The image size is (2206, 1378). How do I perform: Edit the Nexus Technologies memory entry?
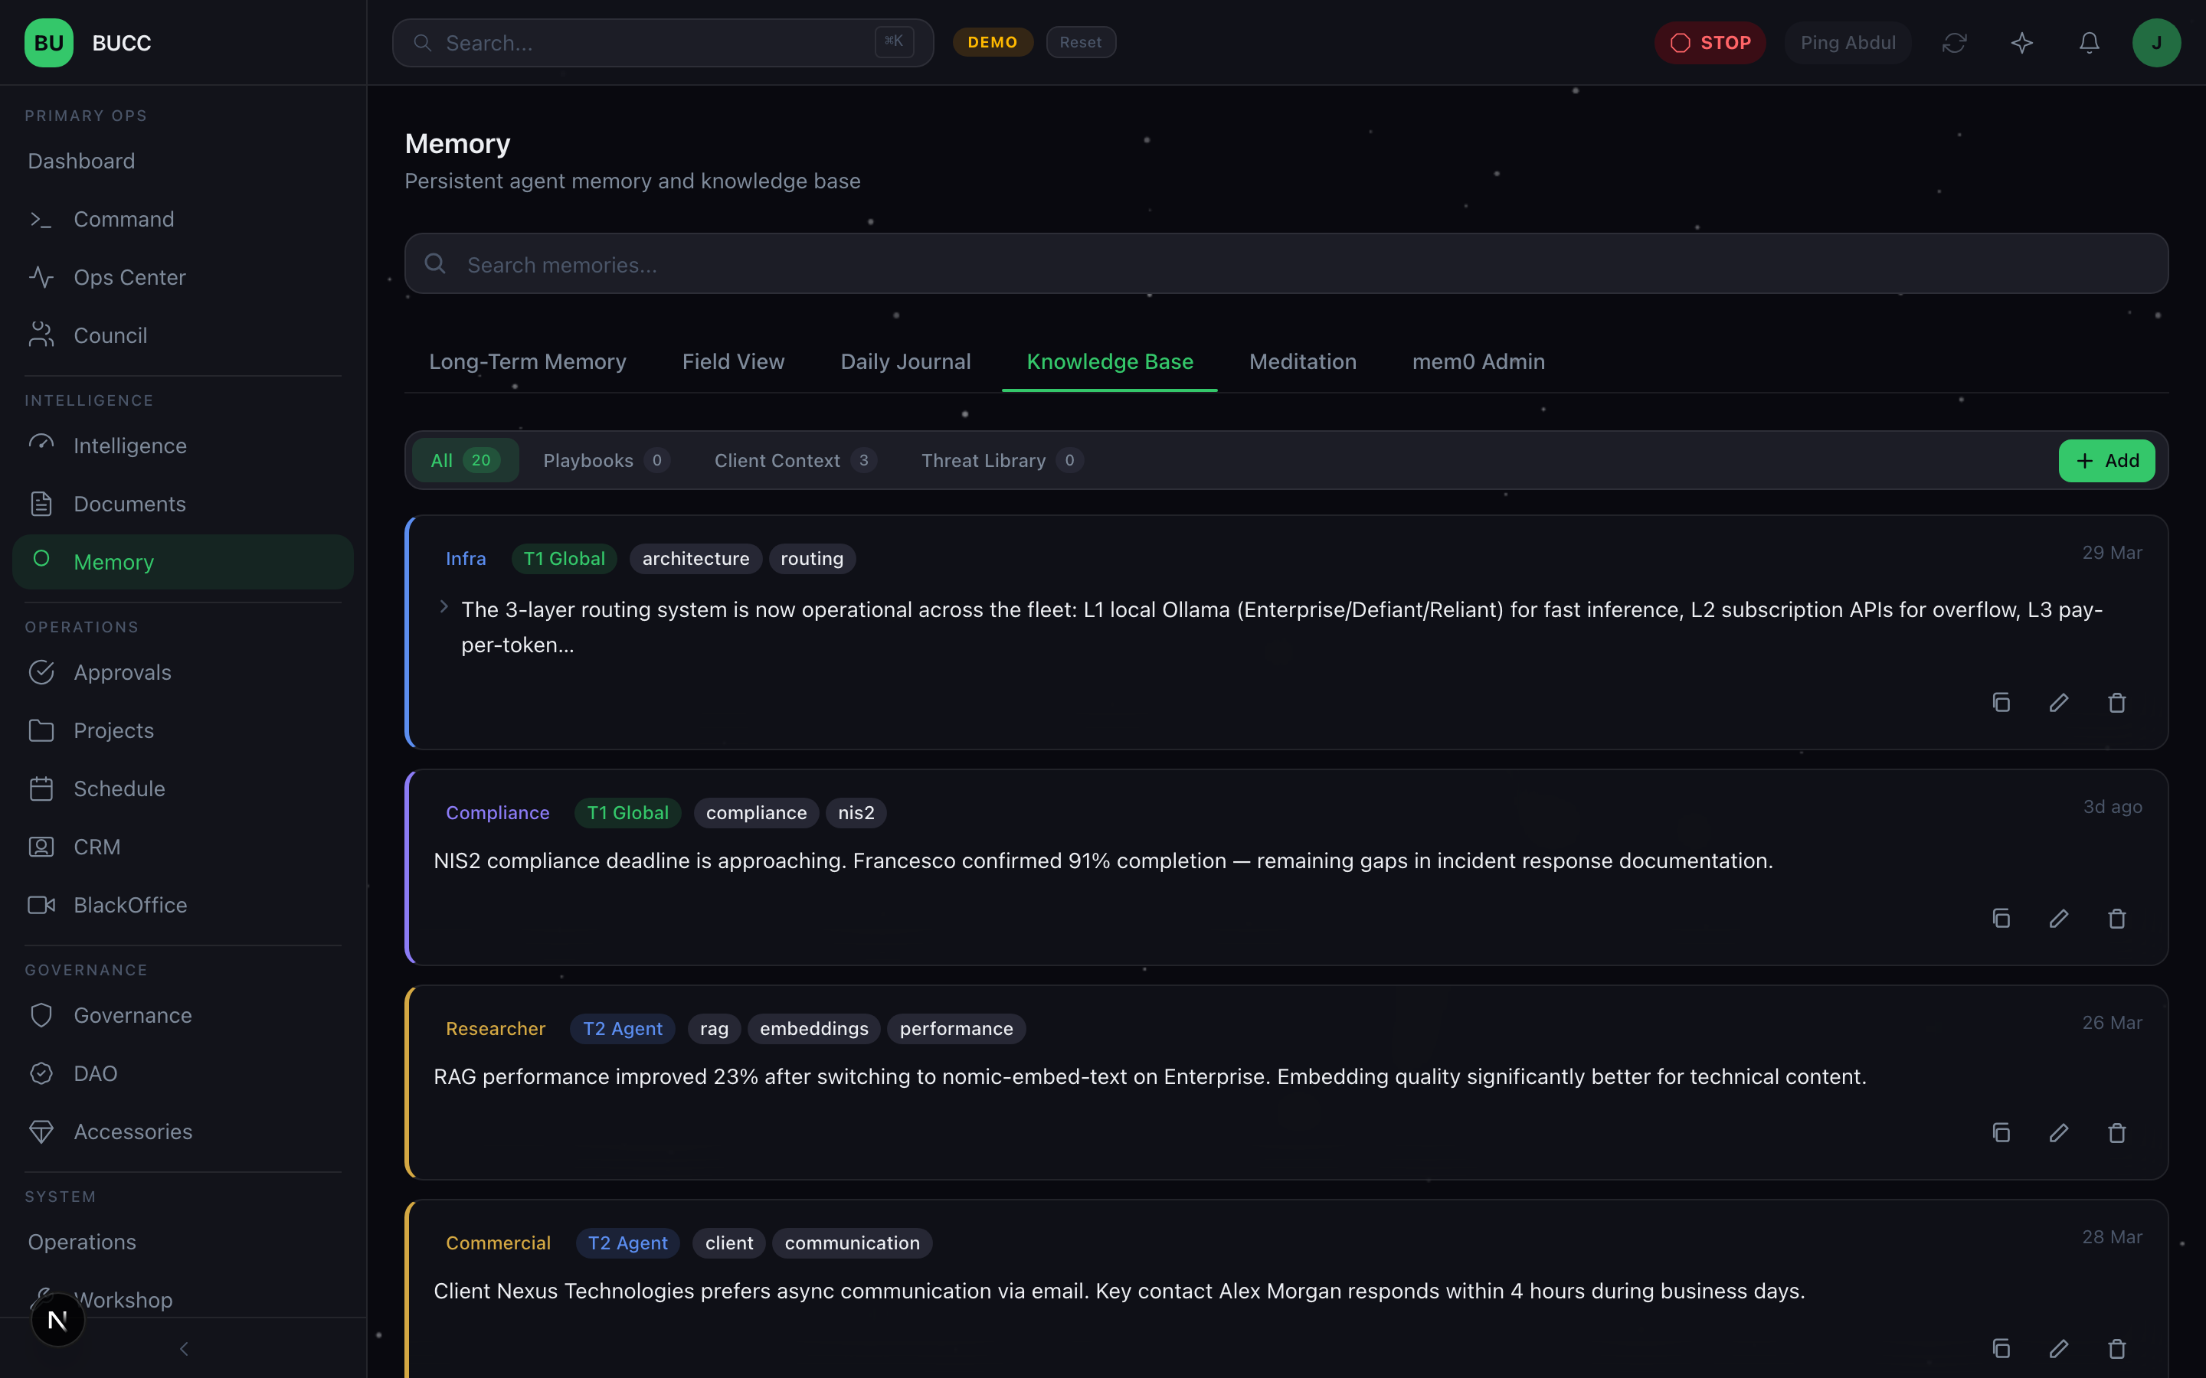point(2058,1348)
